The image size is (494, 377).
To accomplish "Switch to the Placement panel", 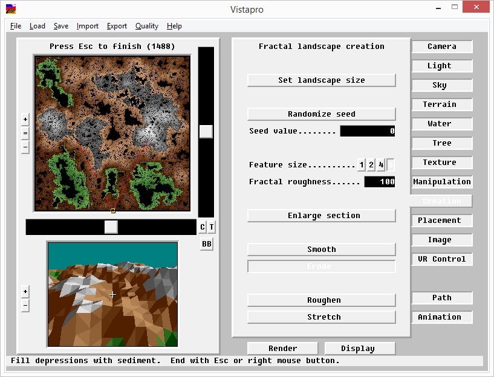I will pos(442,221).
